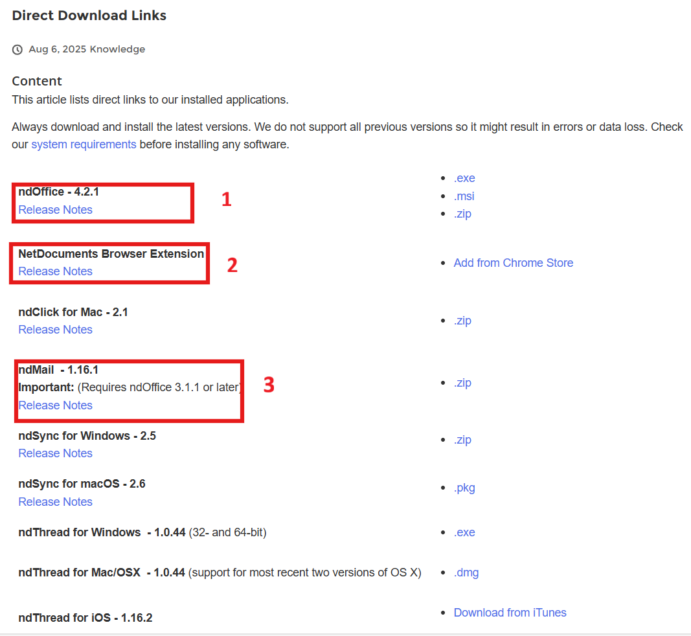
Task: Open ndSync for Windows Release Notes
Action: pyautogui.click(x=55, y=453)
